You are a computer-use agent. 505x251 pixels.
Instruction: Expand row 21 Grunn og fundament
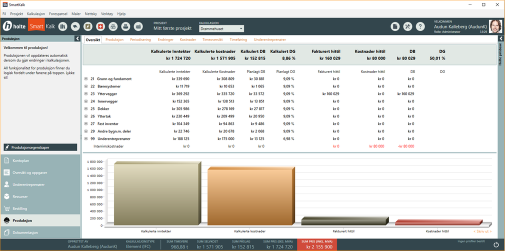(x=86, y=79)
